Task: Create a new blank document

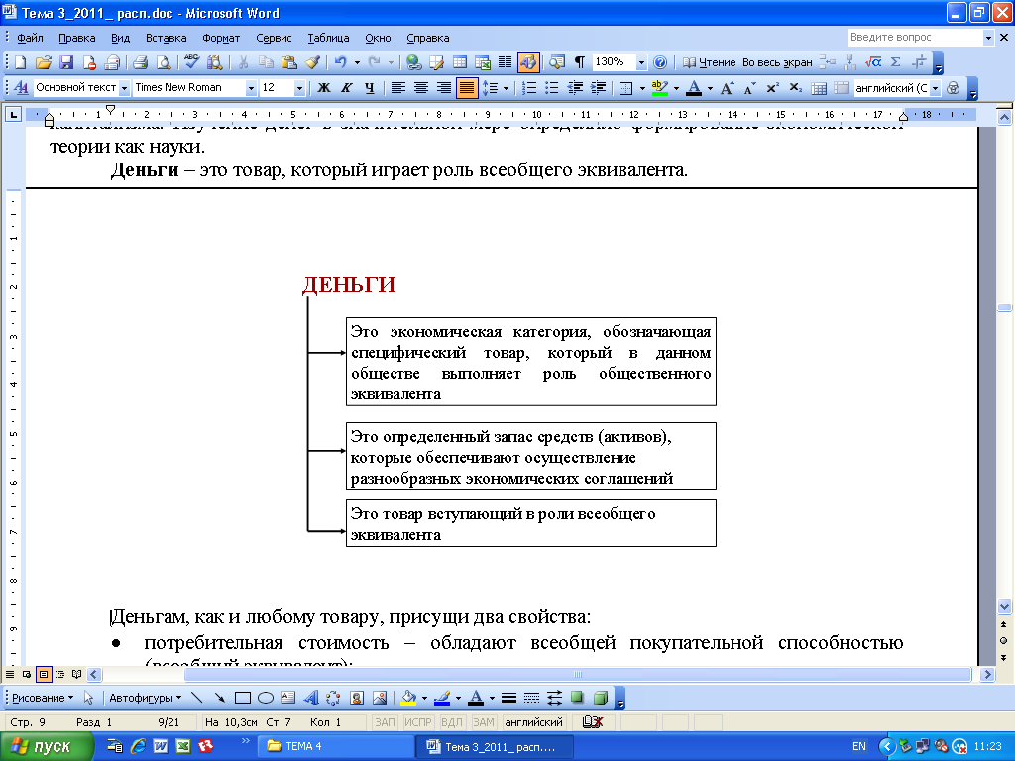Action: pos(21,62)
